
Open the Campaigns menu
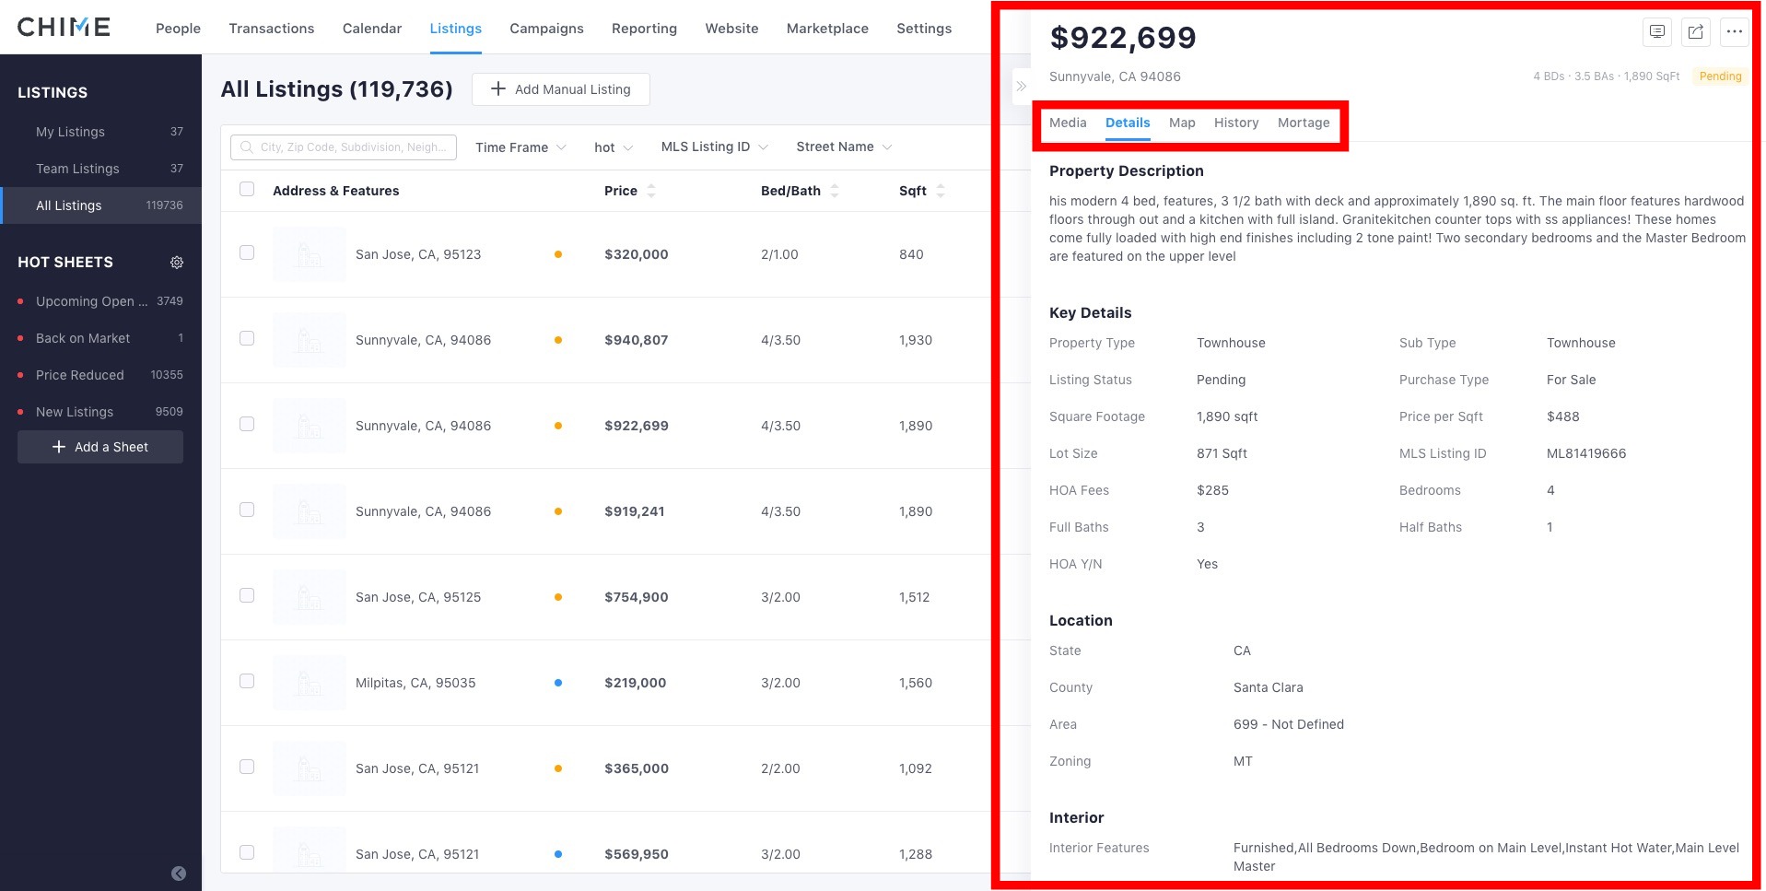(546, 29)
